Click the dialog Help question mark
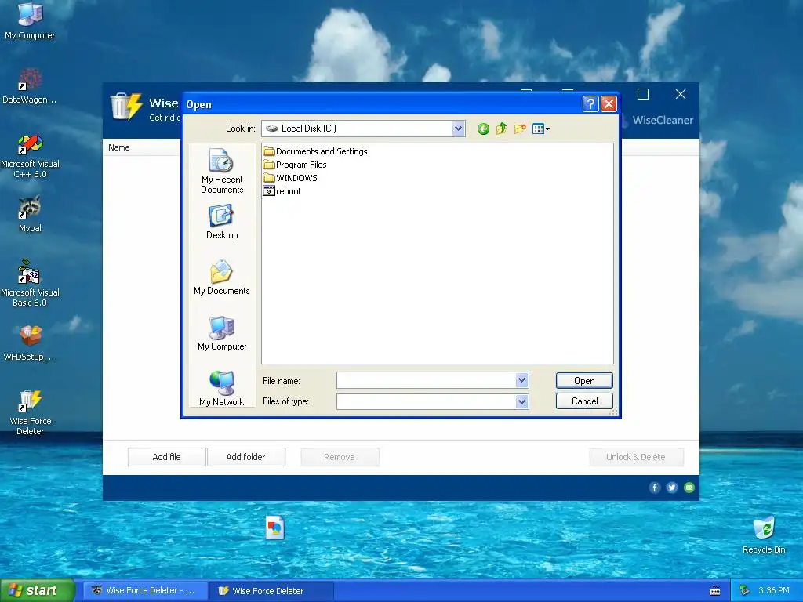Viewport: 803px width, 602px height. 590,104
